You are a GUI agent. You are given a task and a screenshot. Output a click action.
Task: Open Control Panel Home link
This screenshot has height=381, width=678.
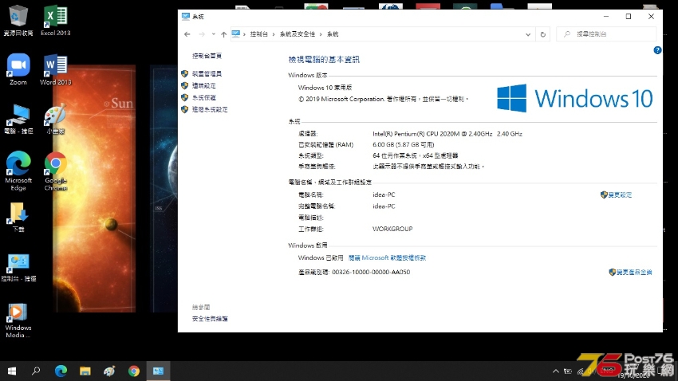click(x=207, y=56)
